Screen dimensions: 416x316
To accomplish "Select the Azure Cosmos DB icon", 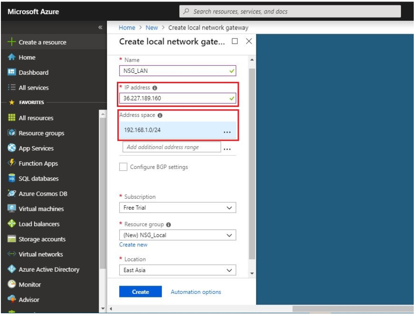I will coord(12,194).
